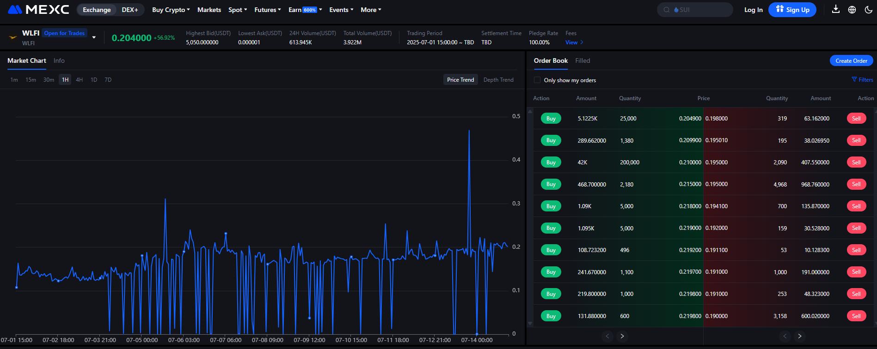Image resolution: width=877 pixels, height=349 pixels.
Task: Click Buy on the 0.209900 row
Action: click(551, 140)
